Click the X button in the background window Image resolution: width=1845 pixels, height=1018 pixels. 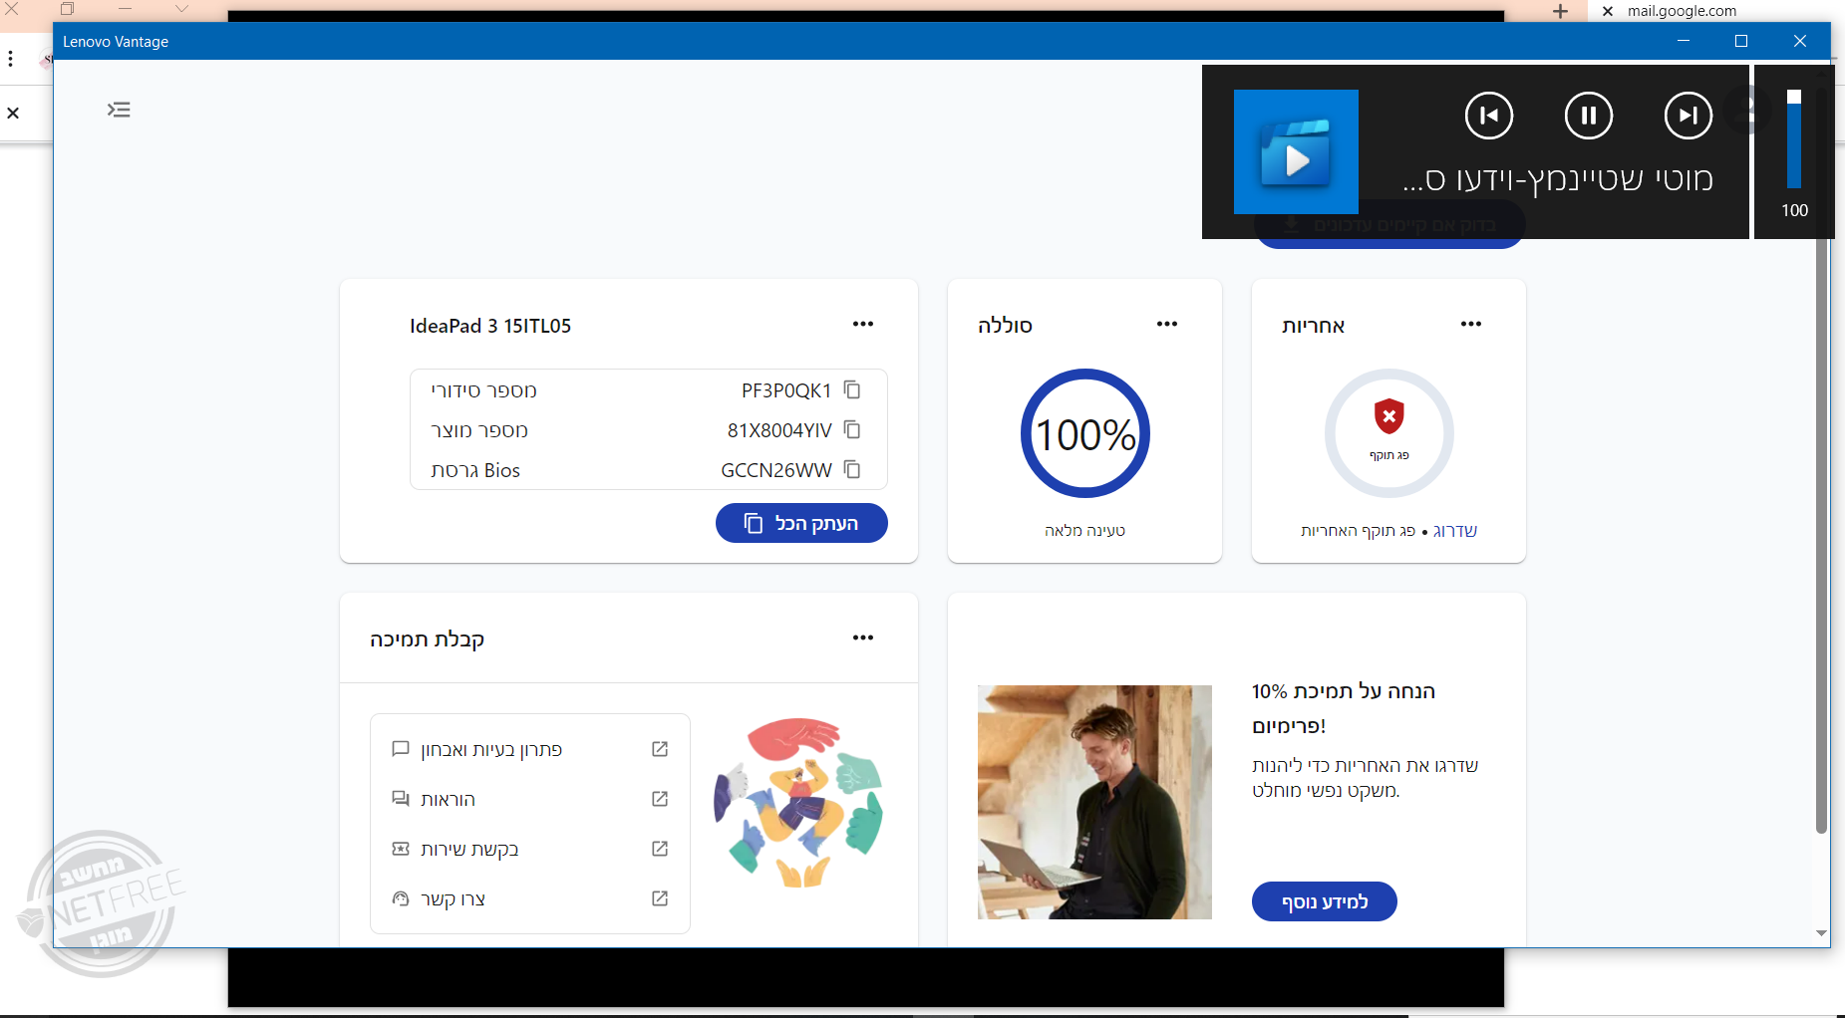click(13, 114)
